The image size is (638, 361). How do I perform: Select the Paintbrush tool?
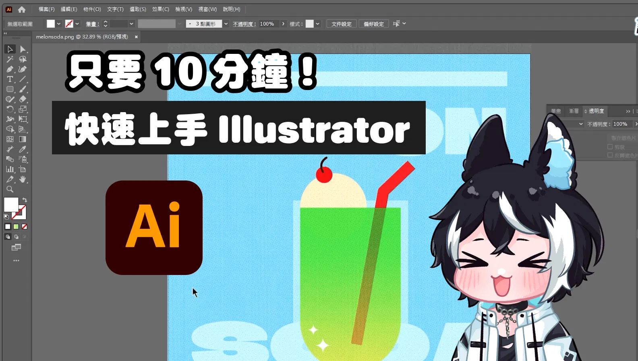23,89
